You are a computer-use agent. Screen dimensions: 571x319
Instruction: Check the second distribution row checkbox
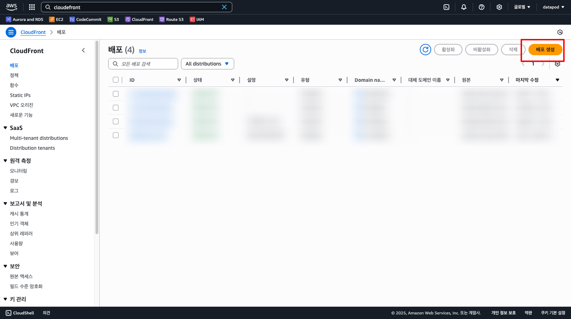(x=116, y=108)
